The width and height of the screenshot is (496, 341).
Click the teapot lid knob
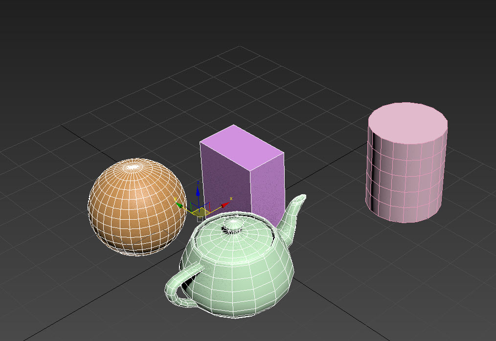[233, 225]
